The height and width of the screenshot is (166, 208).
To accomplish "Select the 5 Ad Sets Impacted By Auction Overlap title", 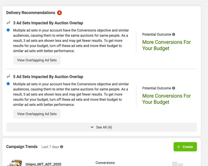I will tap(48, 77).
